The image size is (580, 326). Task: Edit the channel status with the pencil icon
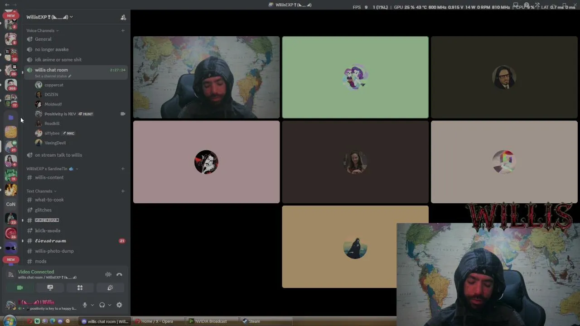coord(69,76)
